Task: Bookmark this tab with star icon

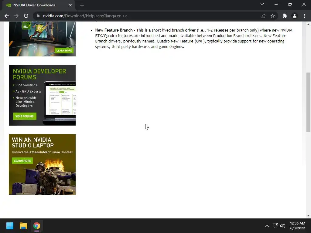Action: (273, 16)
